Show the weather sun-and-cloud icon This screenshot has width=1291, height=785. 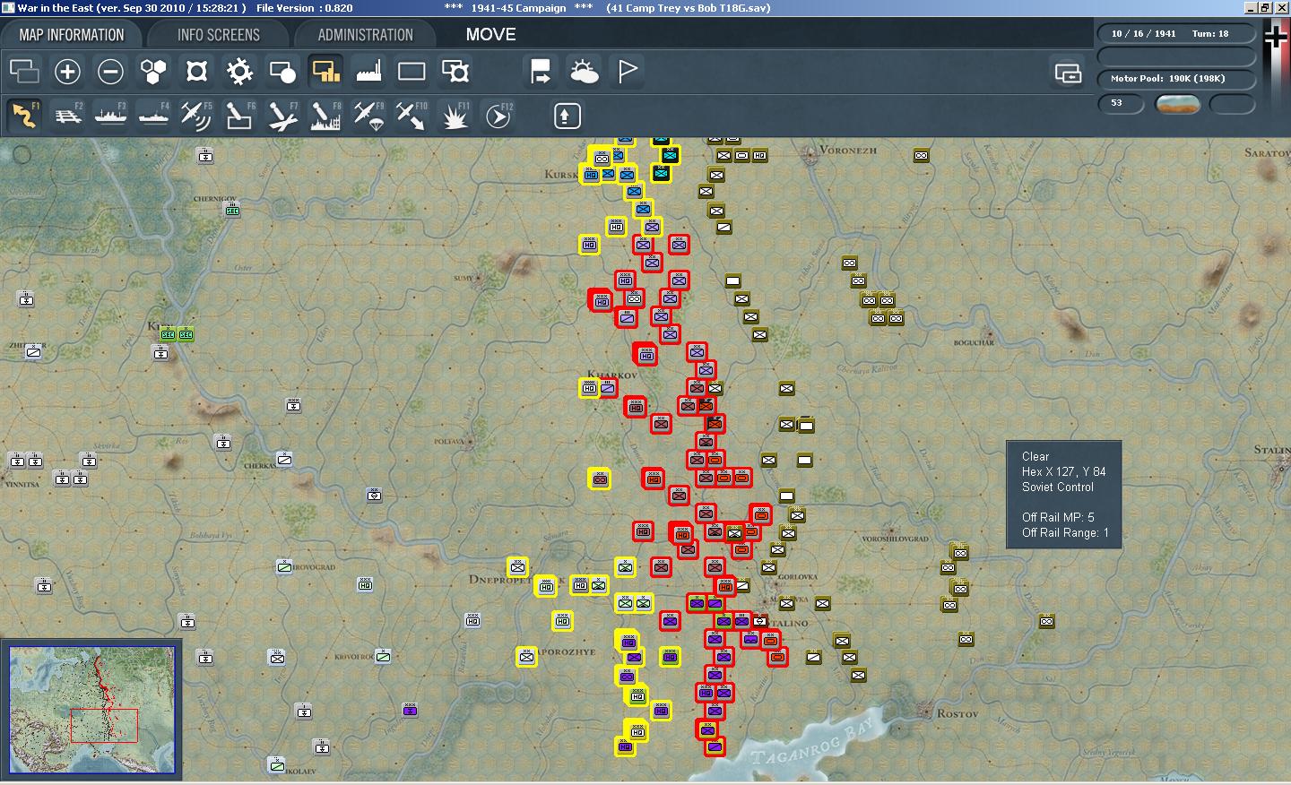(x=584, y=71)
